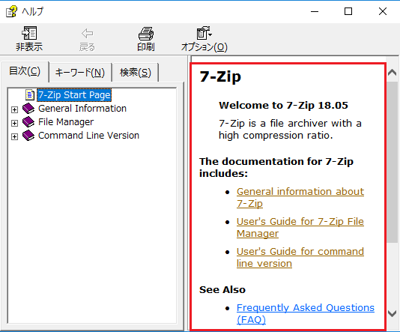Screen dimensions: 400x332
Task: Open User's Guide for 7-Zip File Manager link
Action: point(300,227)
